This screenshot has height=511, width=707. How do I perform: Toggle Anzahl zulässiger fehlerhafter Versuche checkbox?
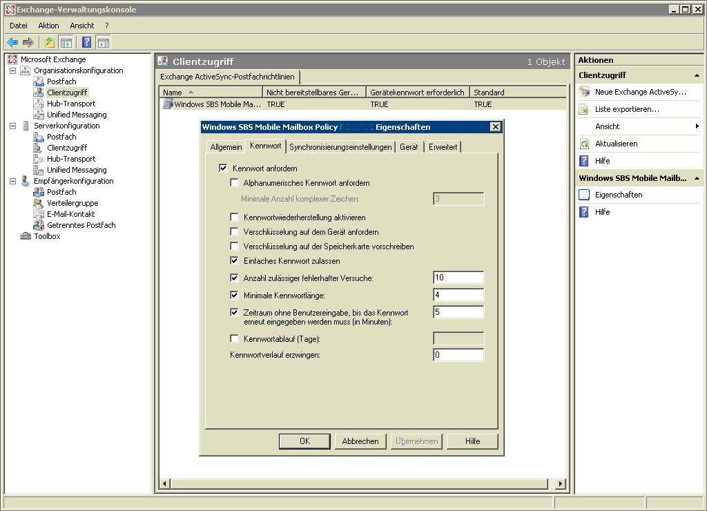tap(234, 278)
